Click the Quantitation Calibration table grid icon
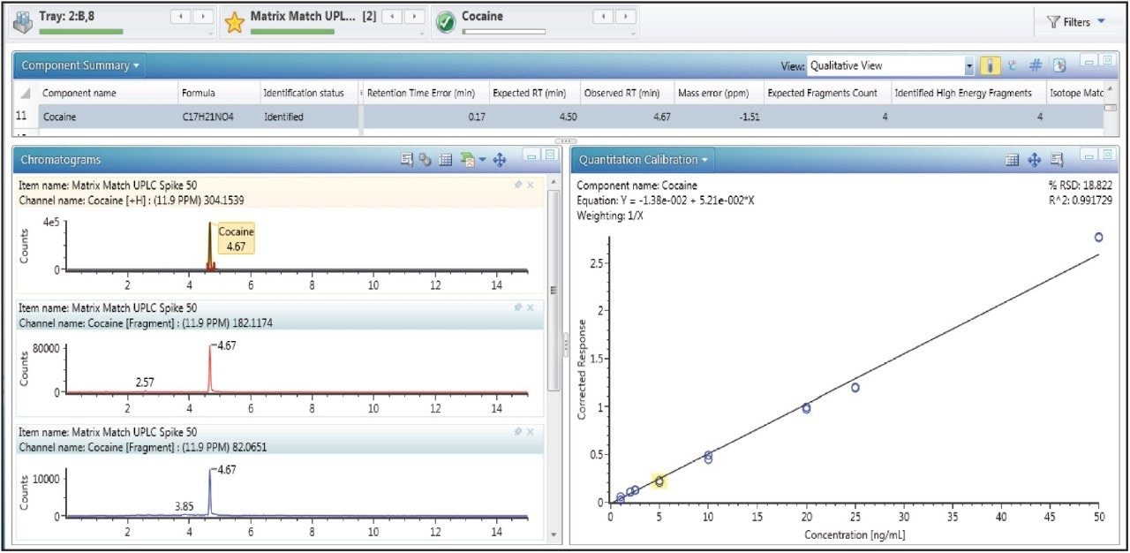This screenshot has width=1130, height=553. pos(1013,160)
